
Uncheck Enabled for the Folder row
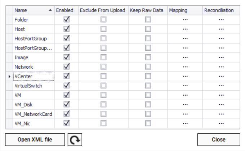[x=66, y=20]
